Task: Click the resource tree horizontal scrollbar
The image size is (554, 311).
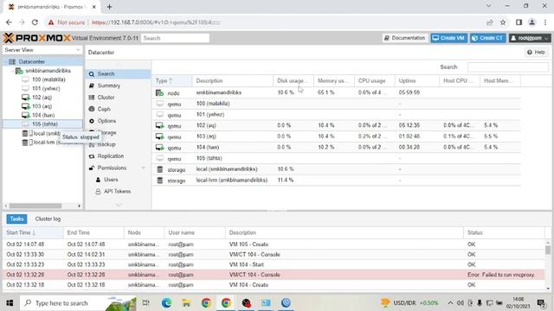Action: [35, 206]
